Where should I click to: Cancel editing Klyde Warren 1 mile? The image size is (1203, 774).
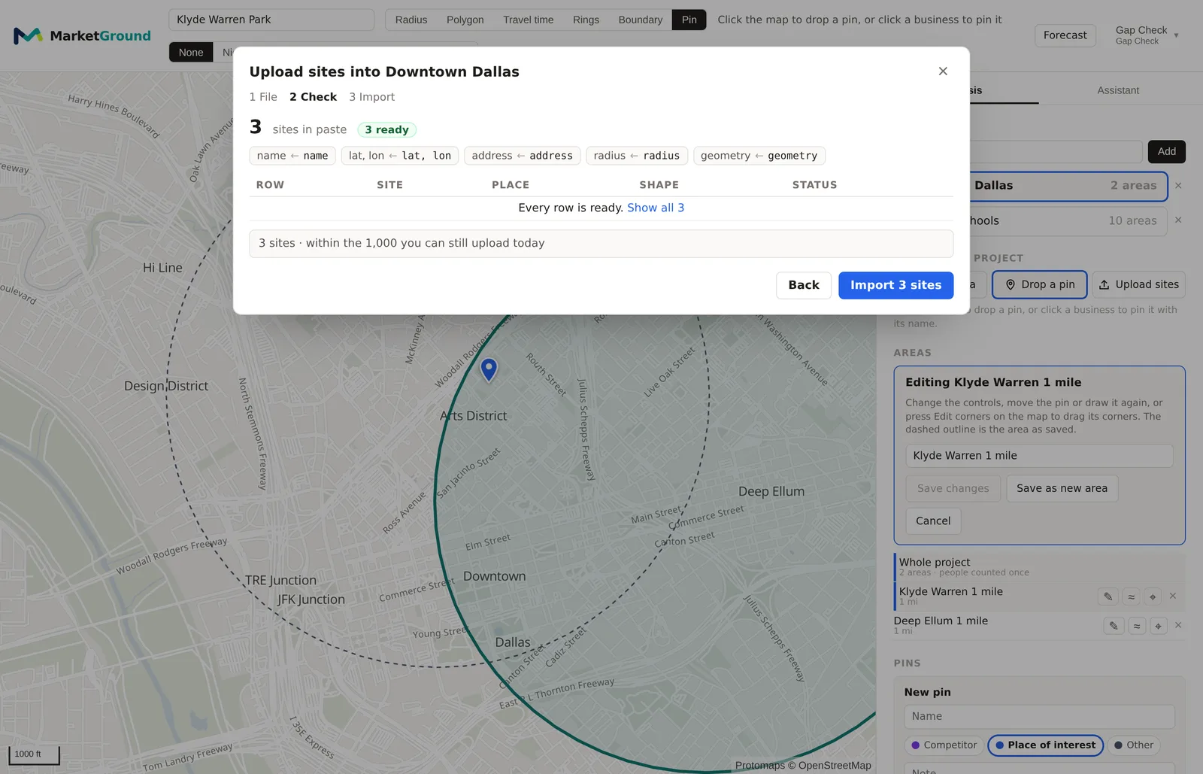coord(933,521)
